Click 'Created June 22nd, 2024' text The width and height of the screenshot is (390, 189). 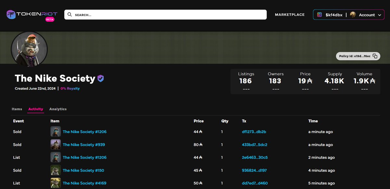(35, 89)
